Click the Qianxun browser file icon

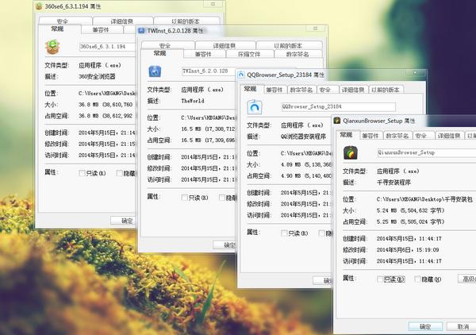tap(351, 152)
